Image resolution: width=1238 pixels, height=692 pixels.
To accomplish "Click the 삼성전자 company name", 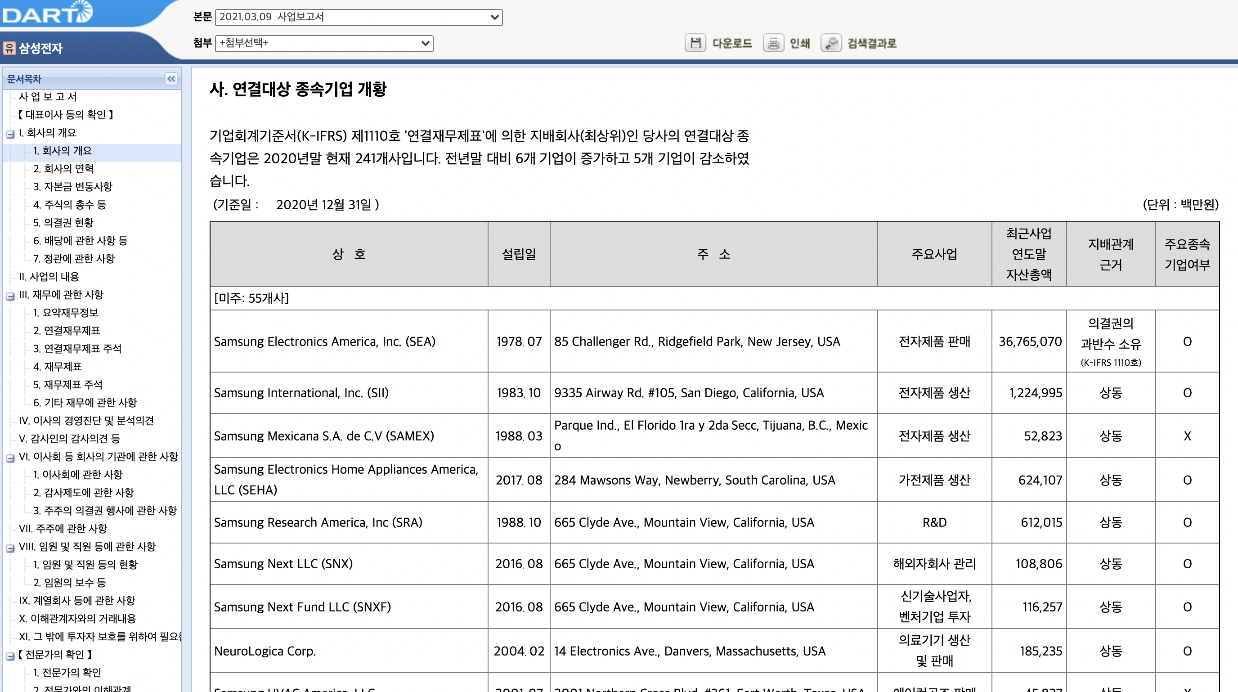I will (41, 48).
